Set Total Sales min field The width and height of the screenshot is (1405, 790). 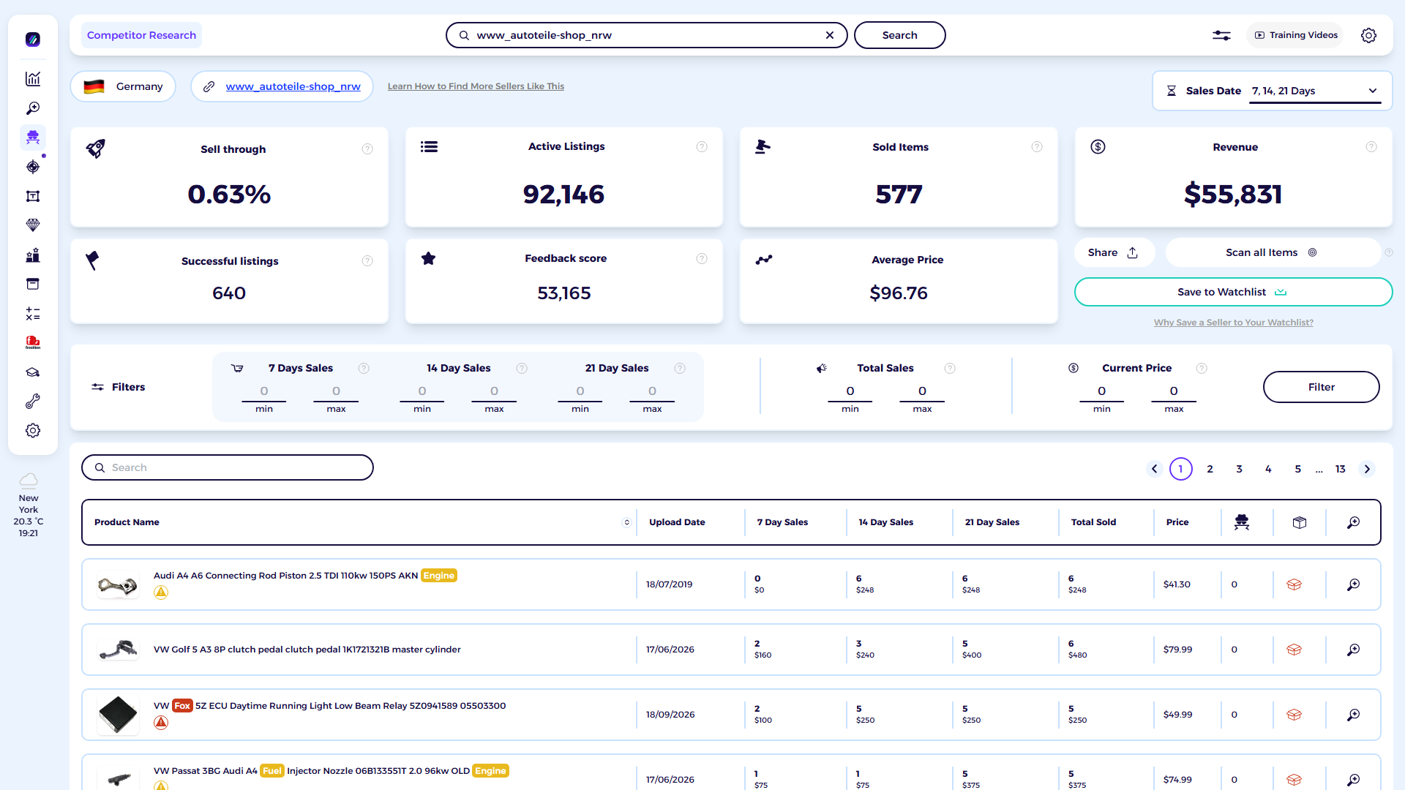(x=850, y=391)
